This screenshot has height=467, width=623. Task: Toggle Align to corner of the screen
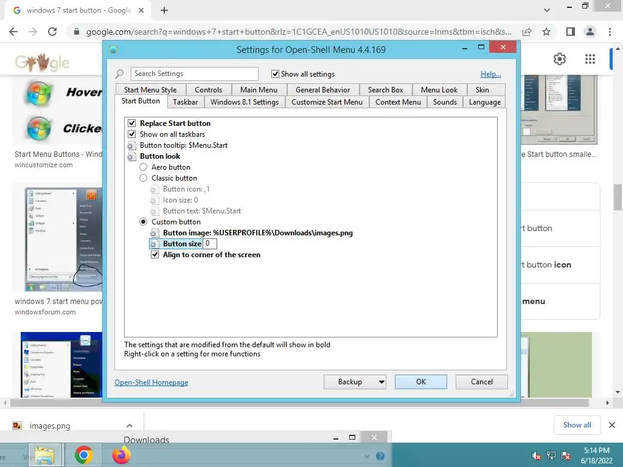[155, 255]
